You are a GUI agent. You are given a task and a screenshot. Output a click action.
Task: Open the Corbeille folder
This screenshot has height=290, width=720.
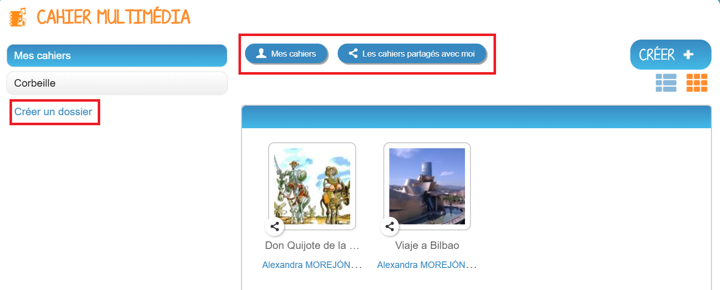pos(117,83)
